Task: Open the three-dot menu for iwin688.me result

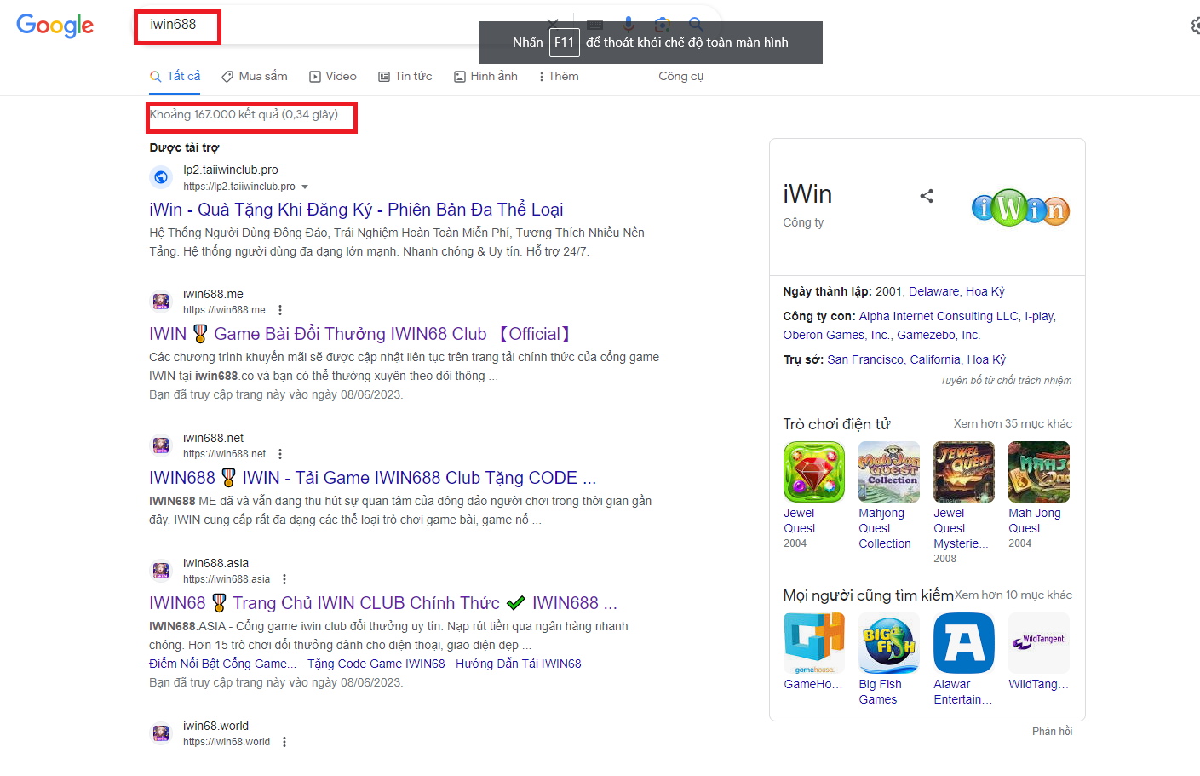Action: tap(280, 310)
